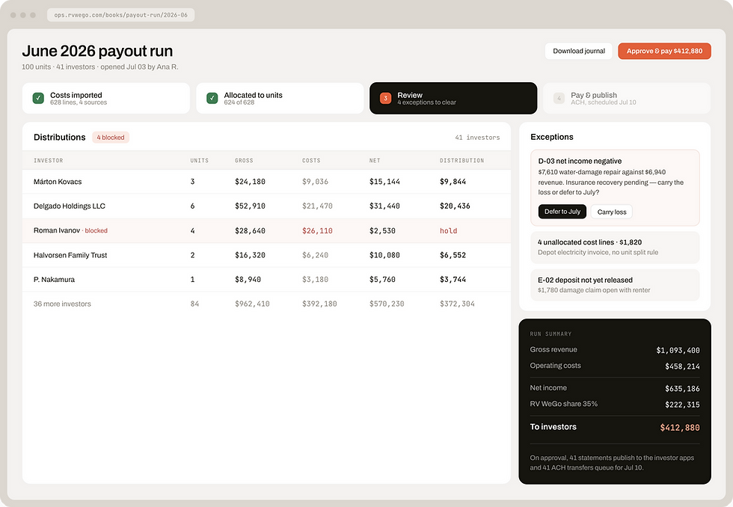Screen dimensions: 733x507
Task: Select the Márton Kovacs investor row
Action: click(266, 182)
